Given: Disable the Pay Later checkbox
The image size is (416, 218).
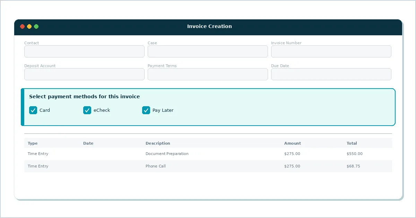Looking at the screenshot, I should click(x=146, y=110).
